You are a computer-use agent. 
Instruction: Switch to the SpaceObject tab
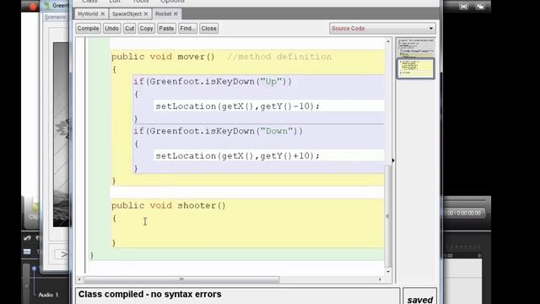(x=127, y=14)
